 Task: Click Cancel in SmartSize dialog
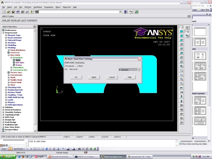pyautogui.click(x=112, y=77)
